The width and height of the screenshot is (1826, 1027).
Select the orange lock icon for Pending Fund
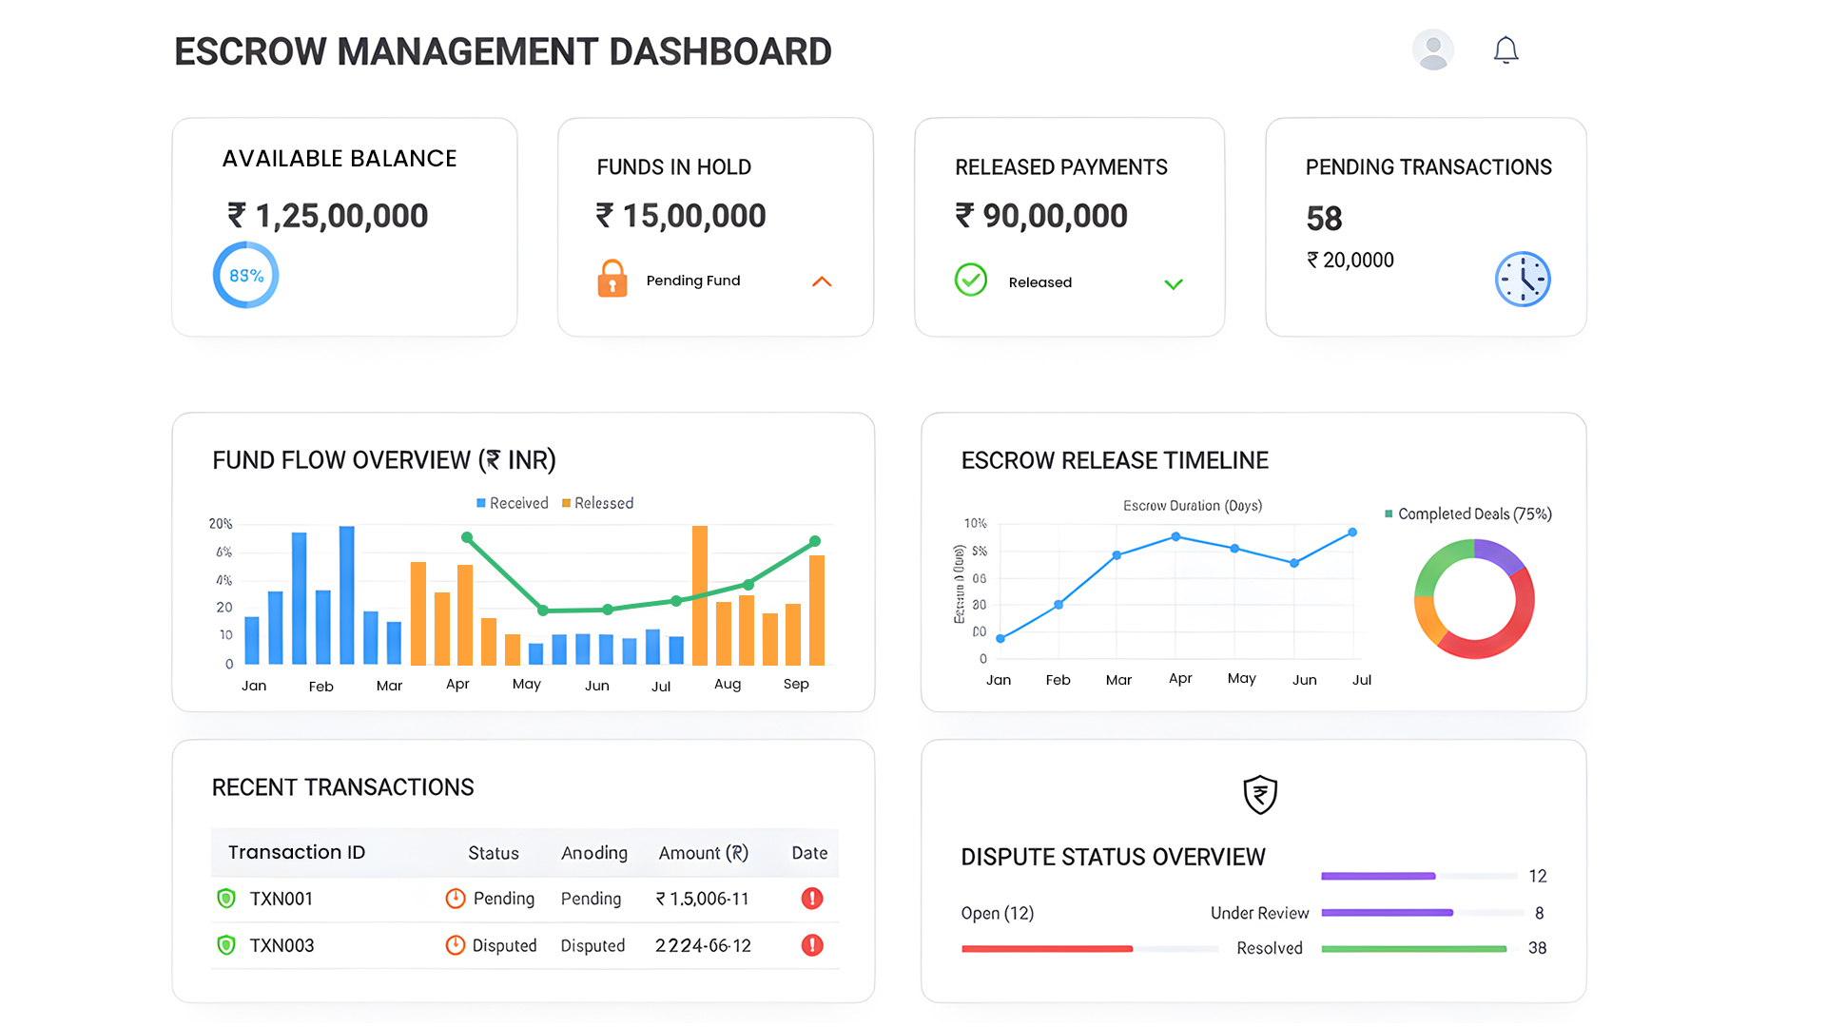click(612, 280)
